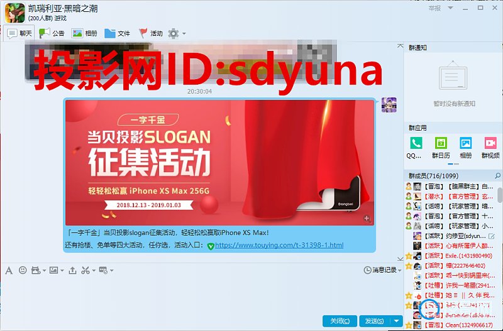Click the member search magnifier icon
The height and width of the screenshot is (331, 503).
[x=497, y=176]
